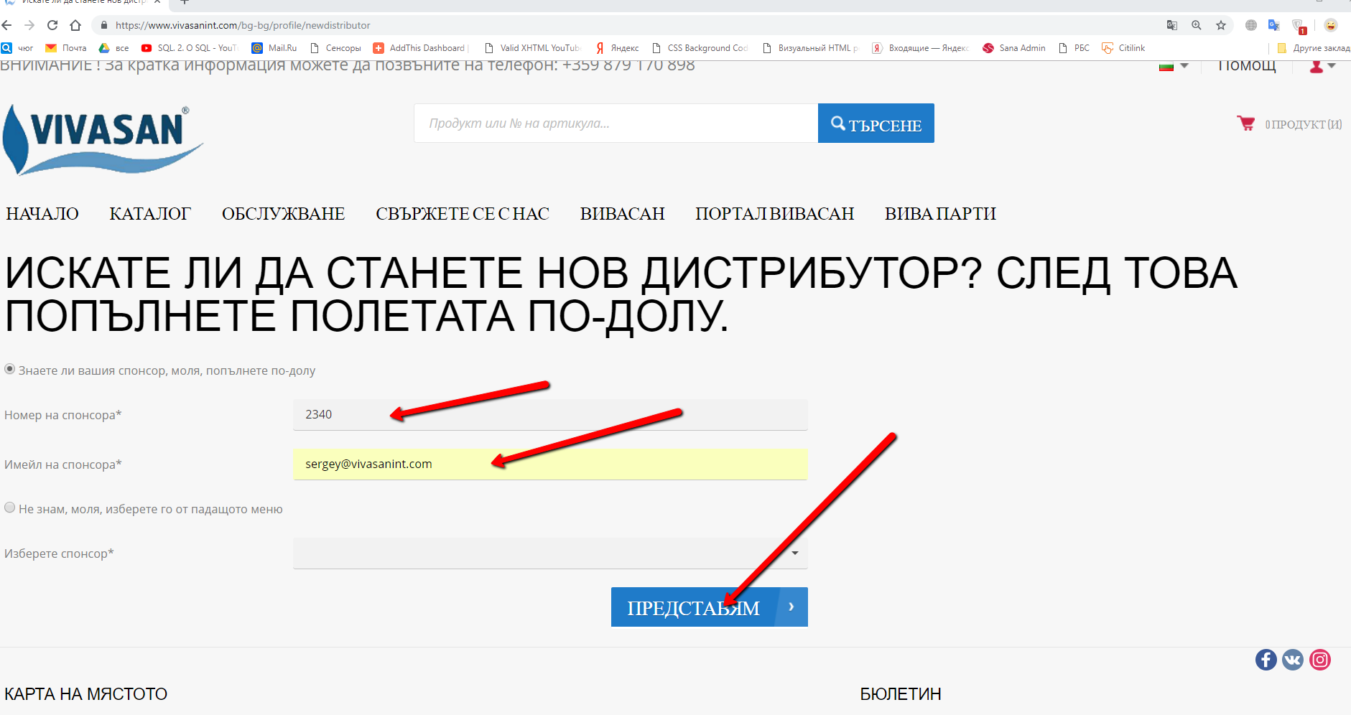Open the РБС bookmark
The height and width of the screenshot is (715, 1351).
1074,48
